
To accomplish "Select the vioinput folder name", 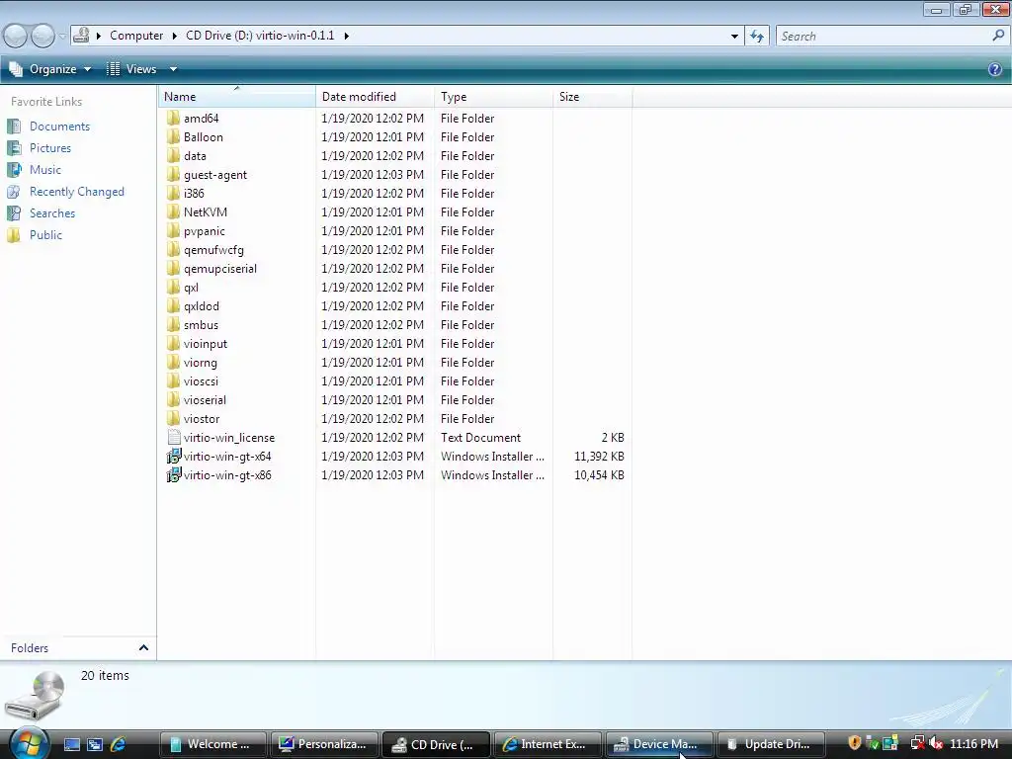I will 206,343.
